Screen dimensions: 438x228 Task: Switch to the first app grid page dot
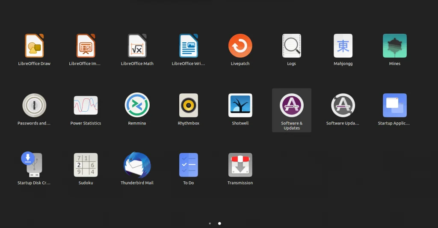[x=210, y=223]
